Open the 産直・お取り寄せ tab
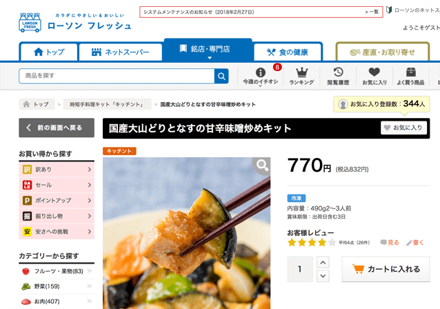The height and width of the screenshot is (309, 440). pyautogui.click(x=383, y=52)
